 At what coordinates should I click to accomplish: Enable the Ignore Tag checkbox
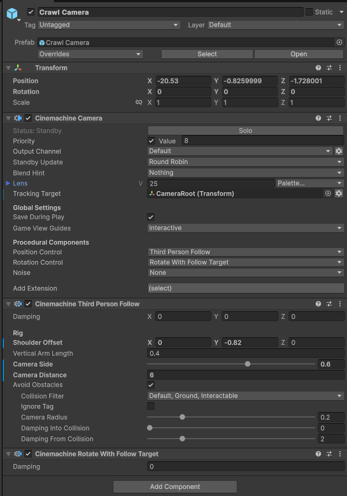(x=151, y=406)
